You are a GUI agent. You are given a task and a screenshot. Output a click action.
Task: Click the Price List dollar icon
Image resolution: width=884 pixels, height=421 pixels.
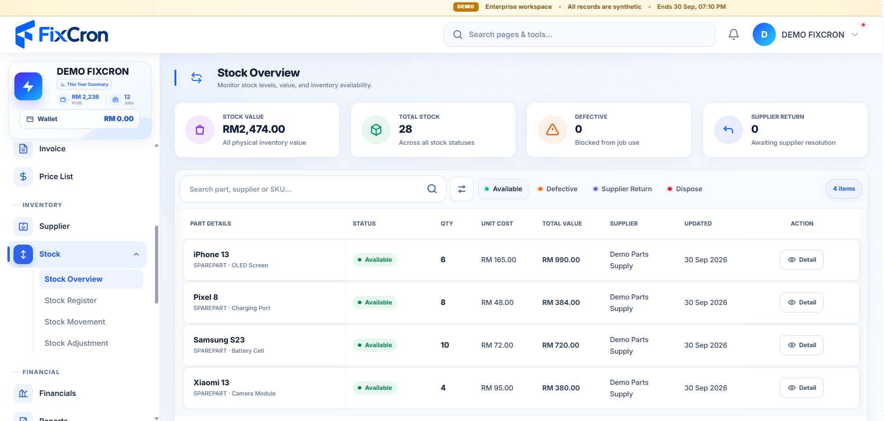point(23,177)
